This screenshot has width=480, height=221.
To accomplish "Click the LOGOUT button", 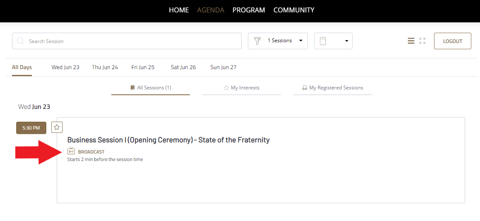I will [452, 41].
